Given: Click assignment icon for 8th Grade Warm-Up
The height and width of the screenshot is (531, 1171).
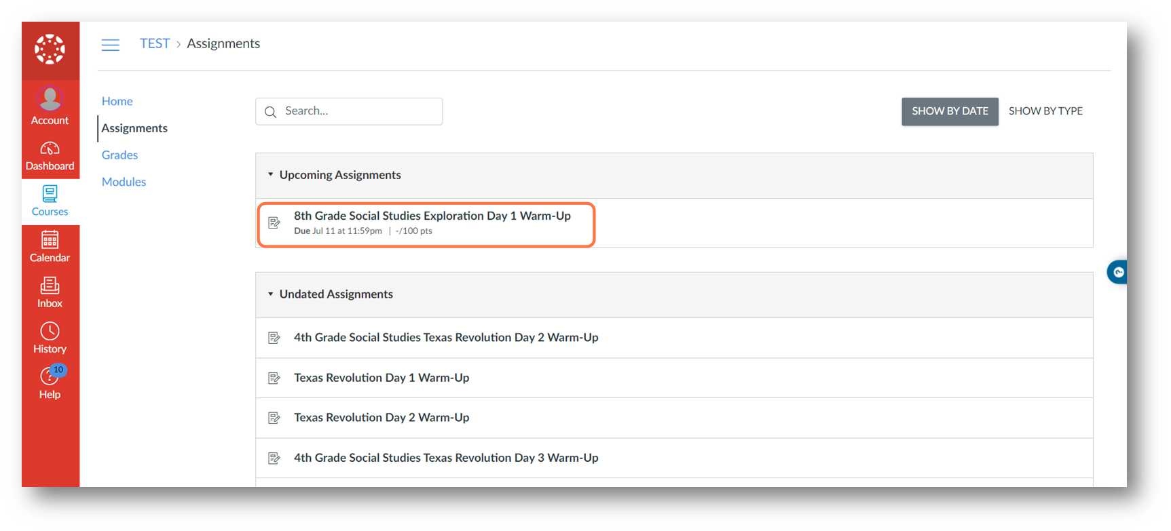Looking at the screenshot, I should coord(274,222).
